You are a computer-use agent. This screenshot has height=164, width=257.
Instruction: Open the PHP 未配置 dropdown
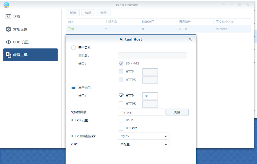pyautogui.click(x=143, y=144)
